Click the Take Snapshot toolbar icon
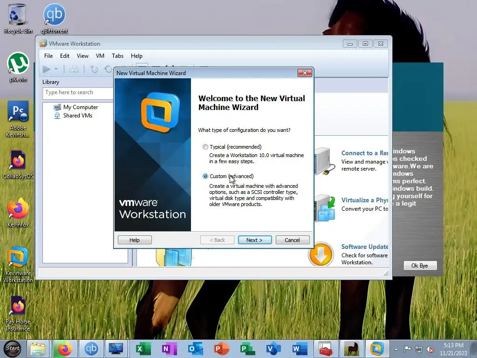This screenshot has width=477, height=358. pyautogui.click(x=94, y=69)
